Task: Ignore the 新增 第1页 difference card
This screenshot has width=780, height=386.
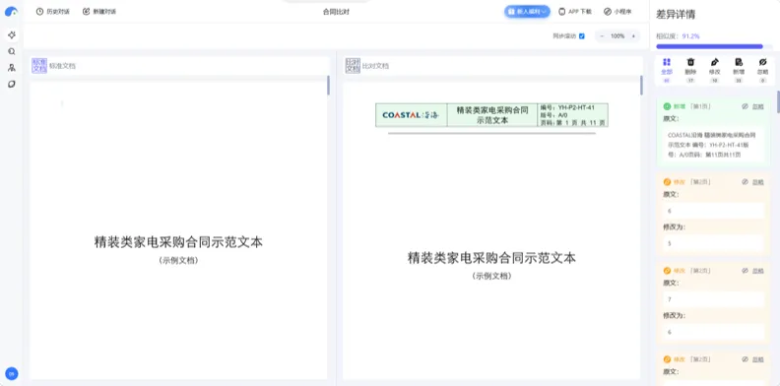Action: (x=752, y=106)
